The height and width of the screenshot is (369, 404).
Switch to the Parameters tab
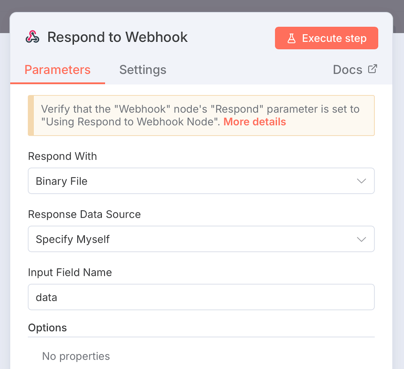[58, 70]
